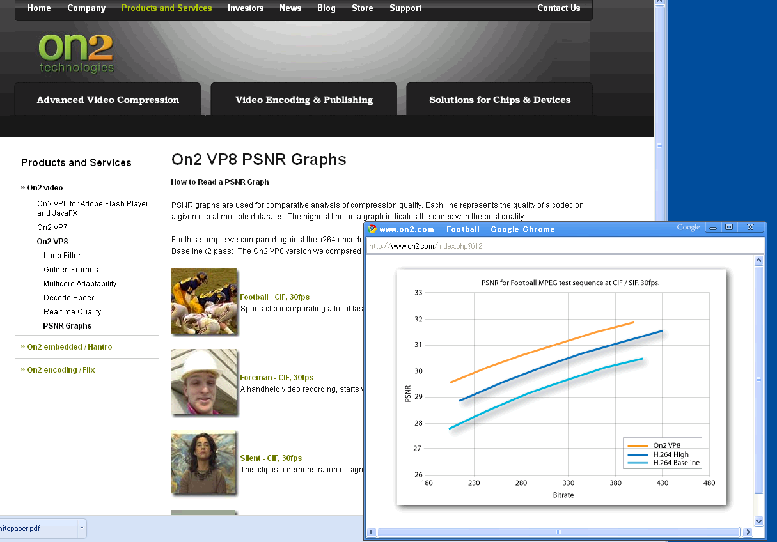Click the Football clip thumbnail
Viewport: 777px width, 542px height.
pyautogui.click(x=204, y=301)
